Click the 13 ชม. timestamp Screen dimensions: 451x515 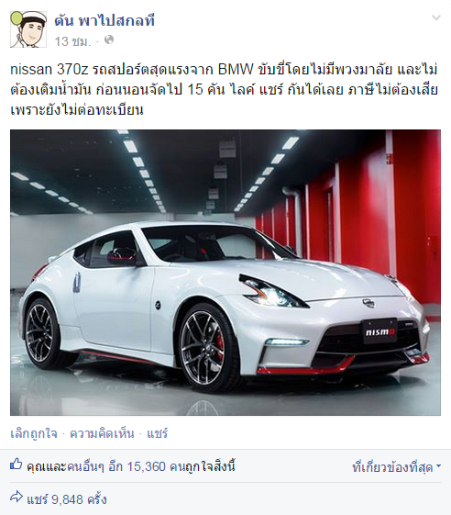[x=72, y=41]
